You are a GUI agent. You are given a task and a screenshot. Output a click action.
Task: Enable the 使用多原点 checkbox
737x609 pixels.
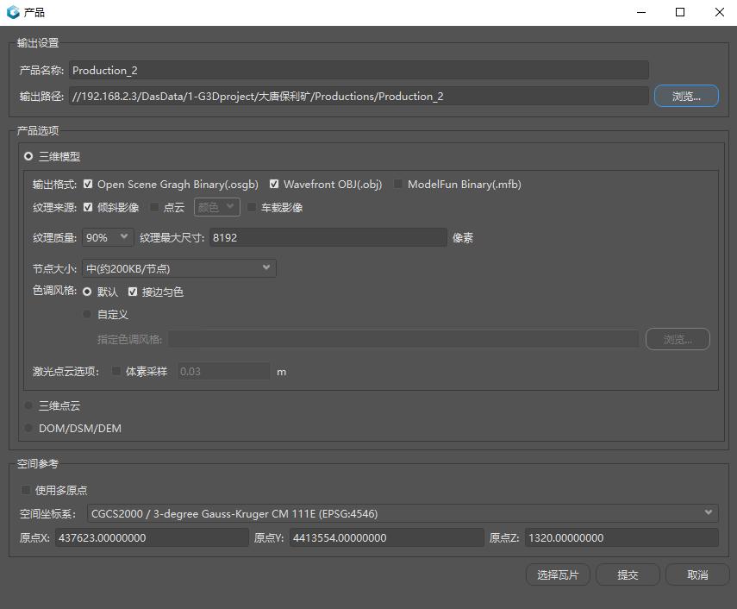[x=26, y=490]
